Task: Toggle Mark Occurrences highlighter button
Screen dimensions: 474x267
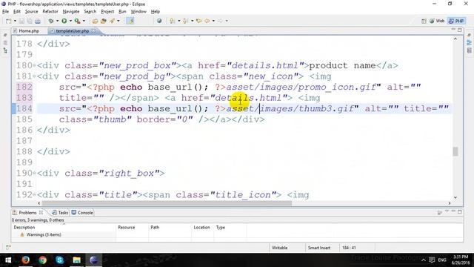Action: pyautogui.click(x=130, y=21)
